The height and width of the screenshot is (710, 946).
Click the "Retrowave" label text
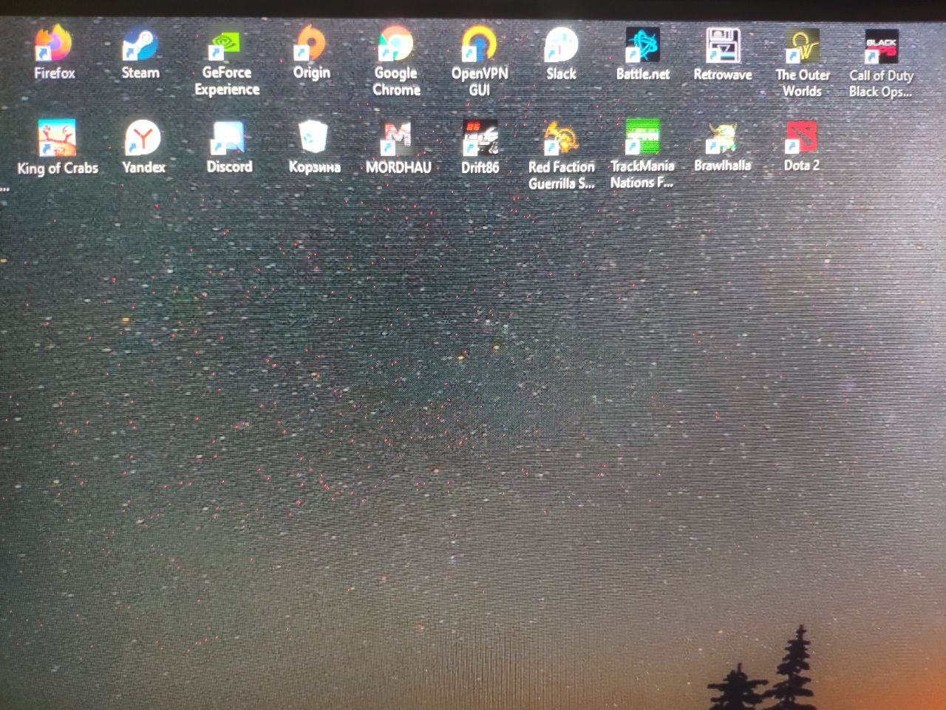tap(723, 75)
